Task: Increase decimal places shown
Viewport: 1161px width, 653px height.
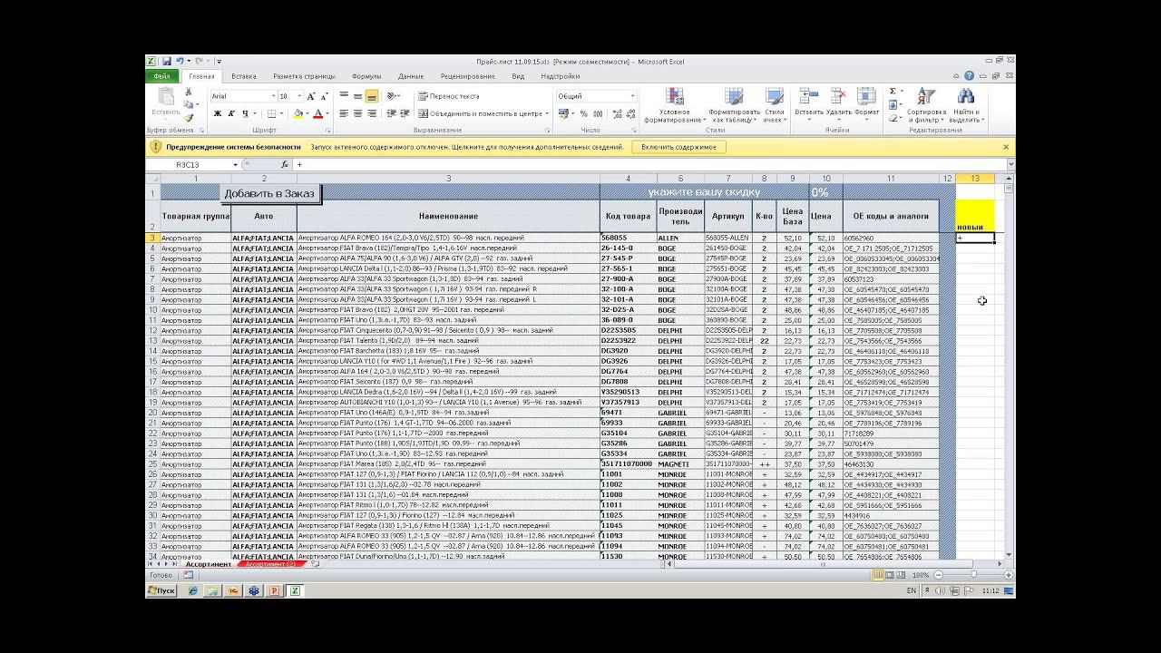Action: pos(617,113)
